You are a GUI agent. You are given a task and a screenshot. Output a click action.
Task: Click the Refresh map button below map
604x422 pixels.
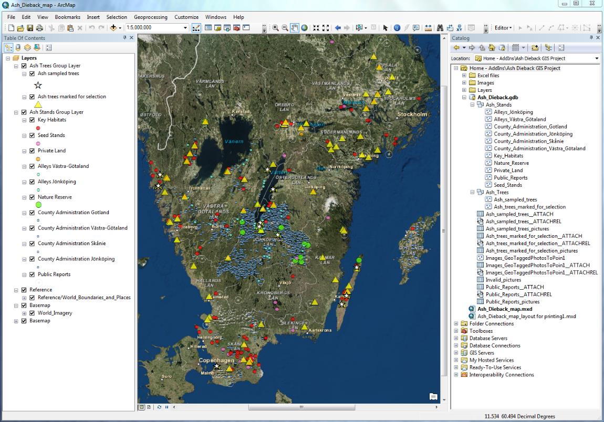[x=159, y=407]
